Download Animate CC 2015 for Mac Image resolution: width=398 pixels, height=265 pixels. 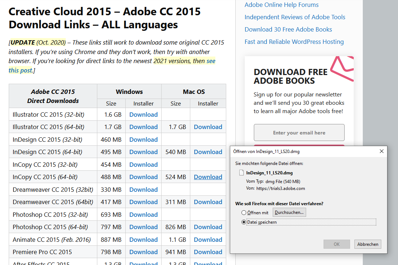(x=208, y=239)
